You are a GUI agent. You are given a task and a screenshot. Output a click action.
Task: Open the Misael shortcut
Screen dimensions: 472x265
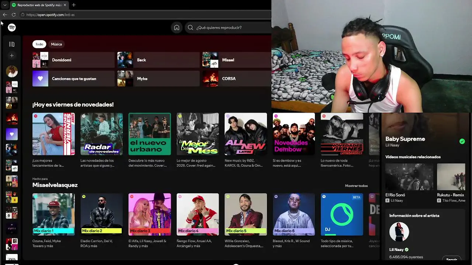tap(237, 60)
